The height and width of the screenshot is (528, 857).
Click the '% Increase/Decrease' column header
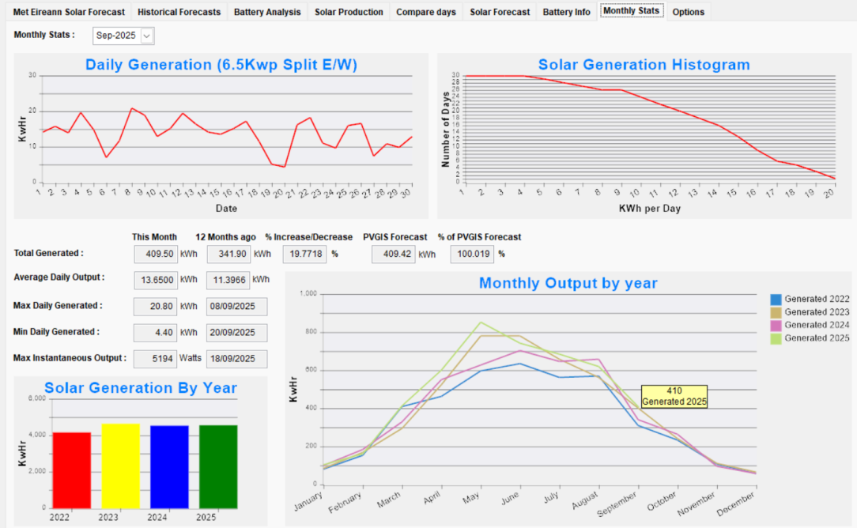click(x=309, y=237)
